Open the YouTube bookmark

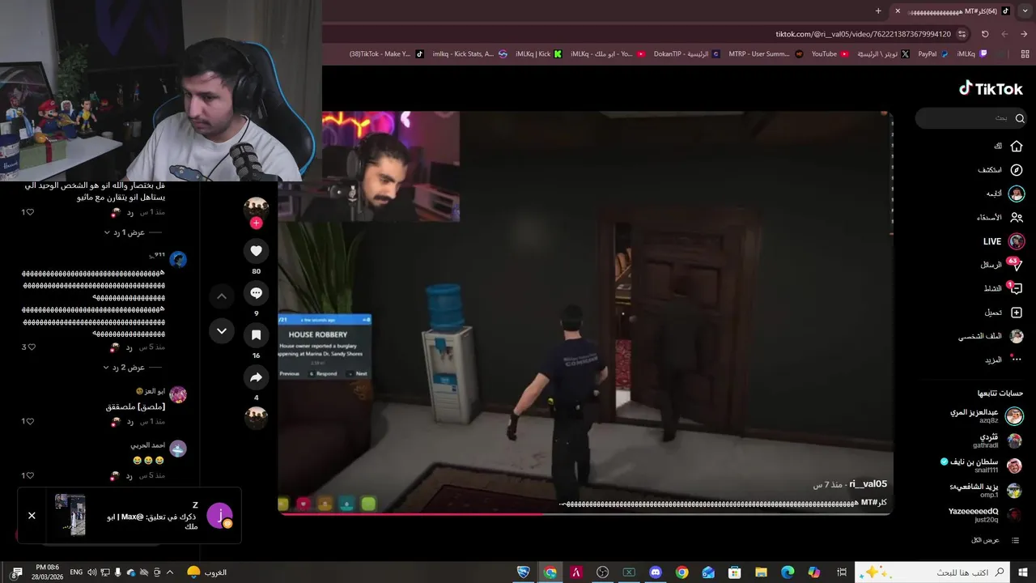[x=830, y=54]
